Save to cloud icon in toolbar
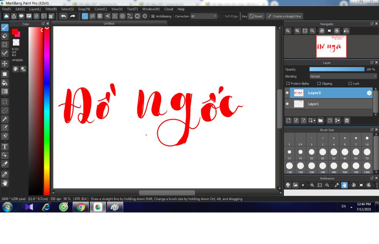 (6, 16)
